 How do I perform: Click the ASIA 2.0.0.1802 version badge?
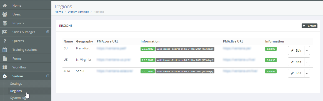(x=147, y=71)
